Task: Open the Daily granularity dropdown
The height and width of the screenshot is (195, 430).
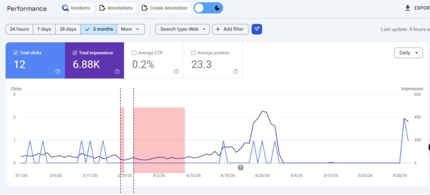Action: (408, 53)
